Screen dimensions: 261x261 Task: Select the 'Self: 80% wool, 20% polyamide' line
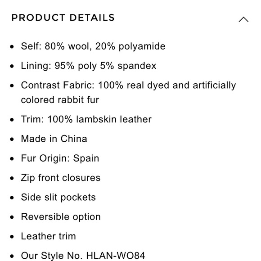click(93, 46)
